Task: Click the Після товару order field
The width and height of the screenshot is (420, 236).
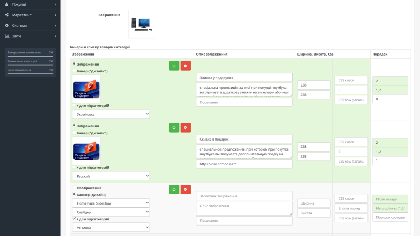Action: [390, 199]
